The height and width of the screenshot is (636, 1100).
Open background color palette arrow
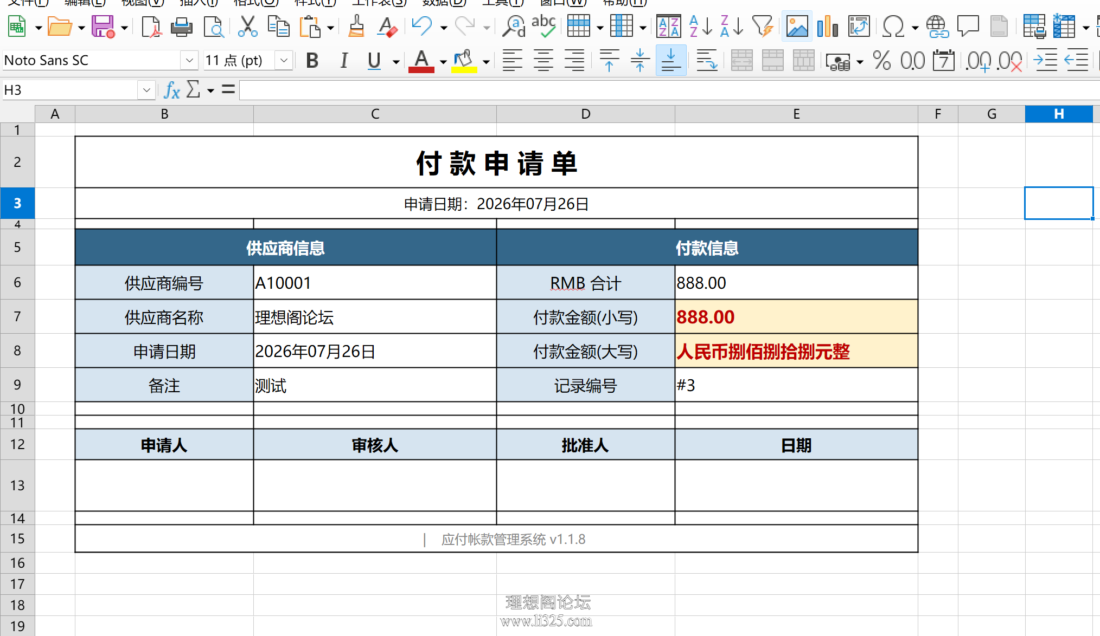[486, 62]
